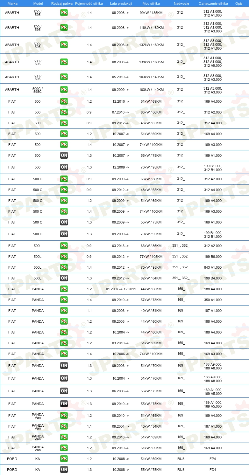Screen dimensions: 249x475
Task: Click the Rodzaj paliwa column header
Action: point(62,3)
